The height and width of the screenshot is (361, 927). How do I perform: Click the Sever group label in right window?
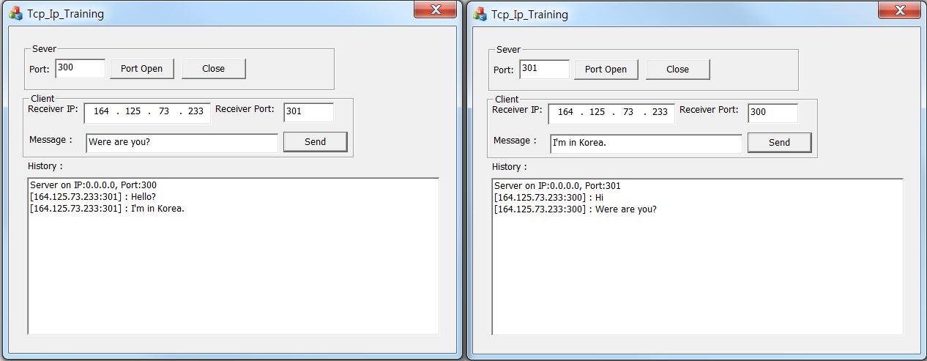point(508,50)
